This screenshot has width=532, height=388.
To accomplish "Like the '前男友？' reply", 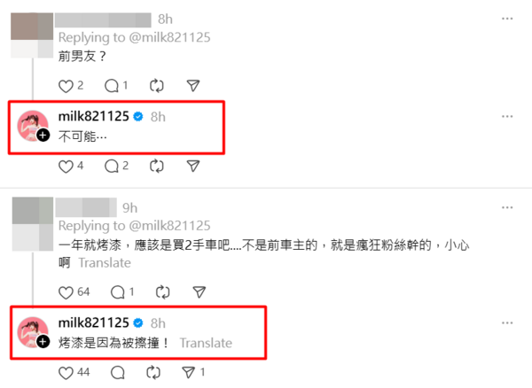I will pos(66,86).
